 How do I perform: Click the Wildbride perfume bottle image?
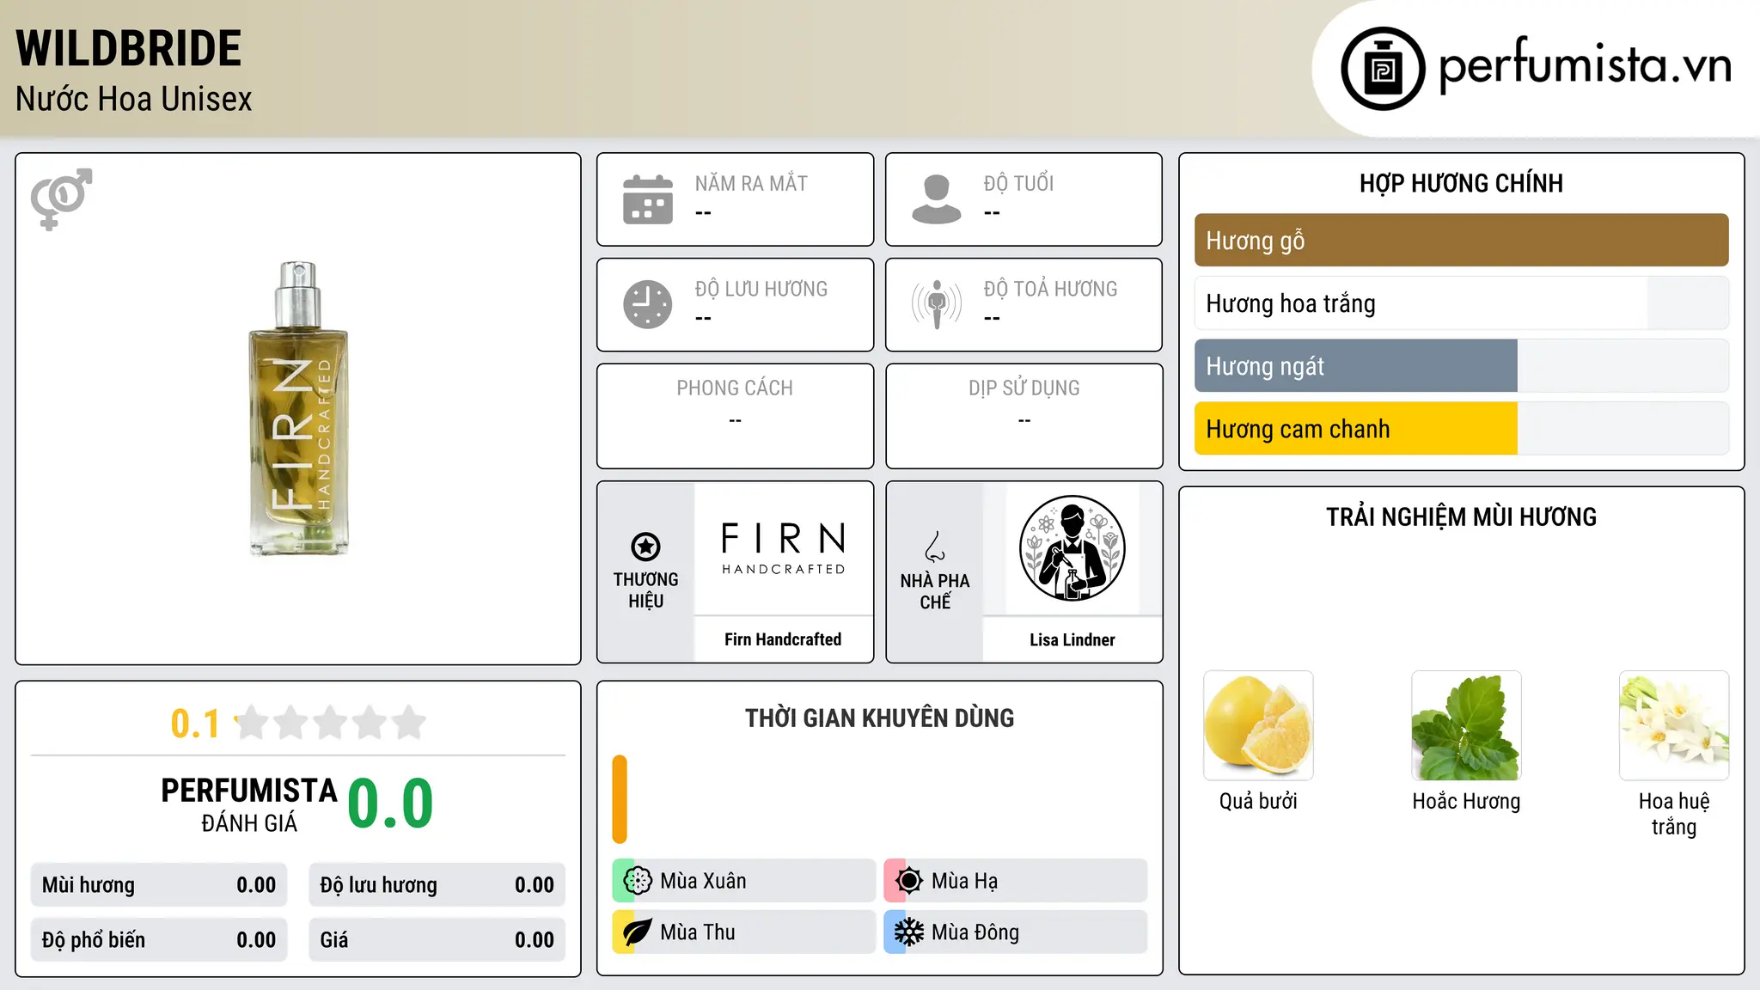(298, 409)
